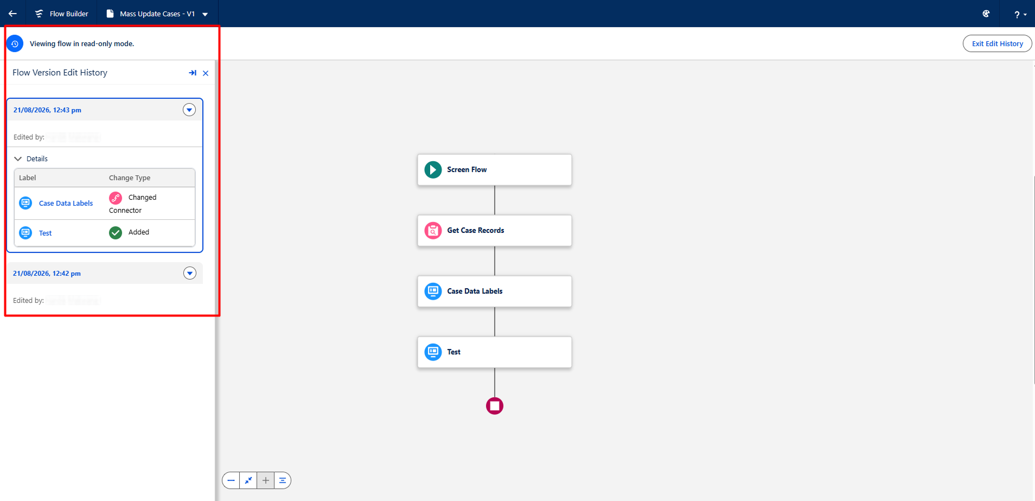The height and width of the screenshot is (501, 1035).
Task: Click the Trailhead guidance icon in header
Action: coord(986,14)
